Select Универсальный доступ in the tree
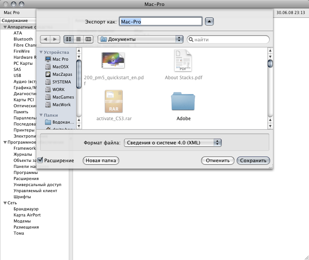The width and height of the screenshot is (309, 260). pyautogui.click(x=37, y=185)
